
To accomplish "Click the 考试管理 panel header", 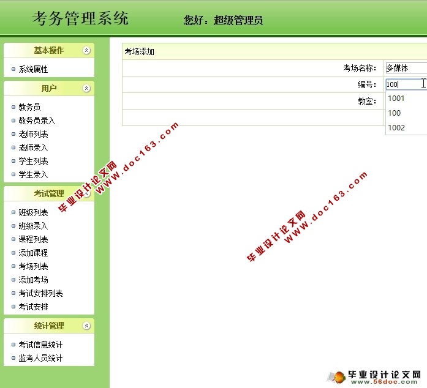I will (49, 193).
